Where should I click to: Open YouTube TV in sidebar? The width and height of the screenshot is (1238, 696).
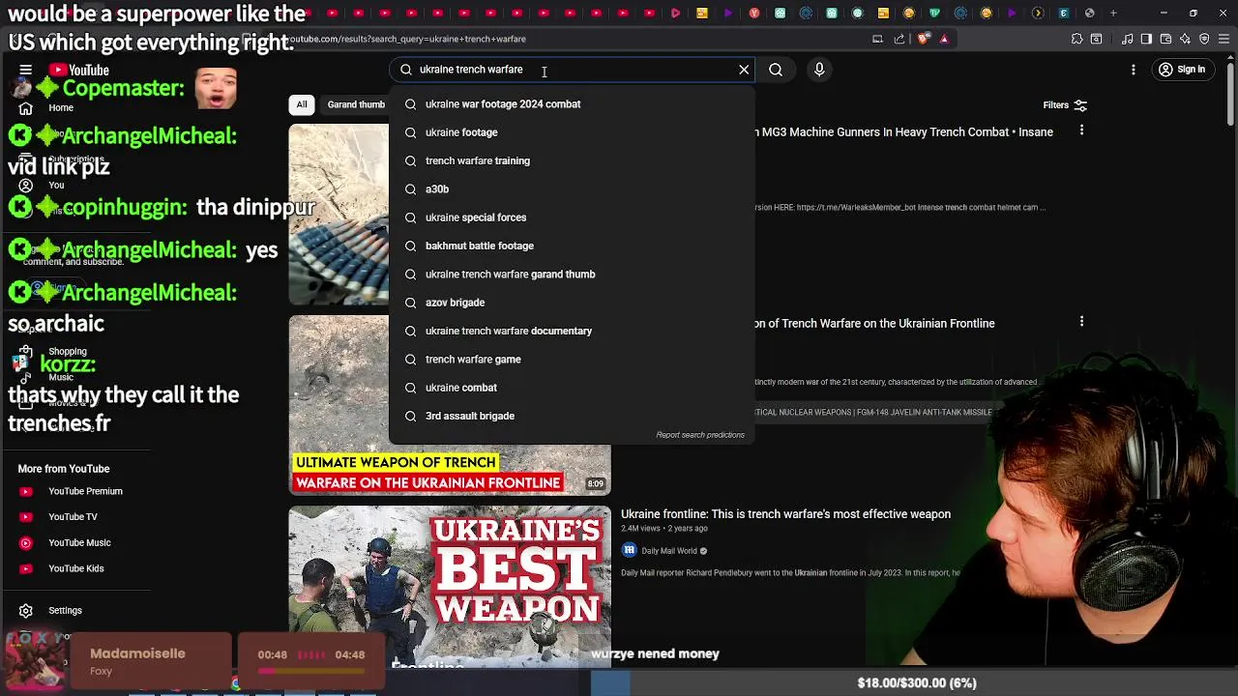(73, 517)
